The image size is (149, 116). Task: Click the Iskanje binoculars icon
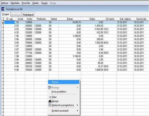[50, 101]
